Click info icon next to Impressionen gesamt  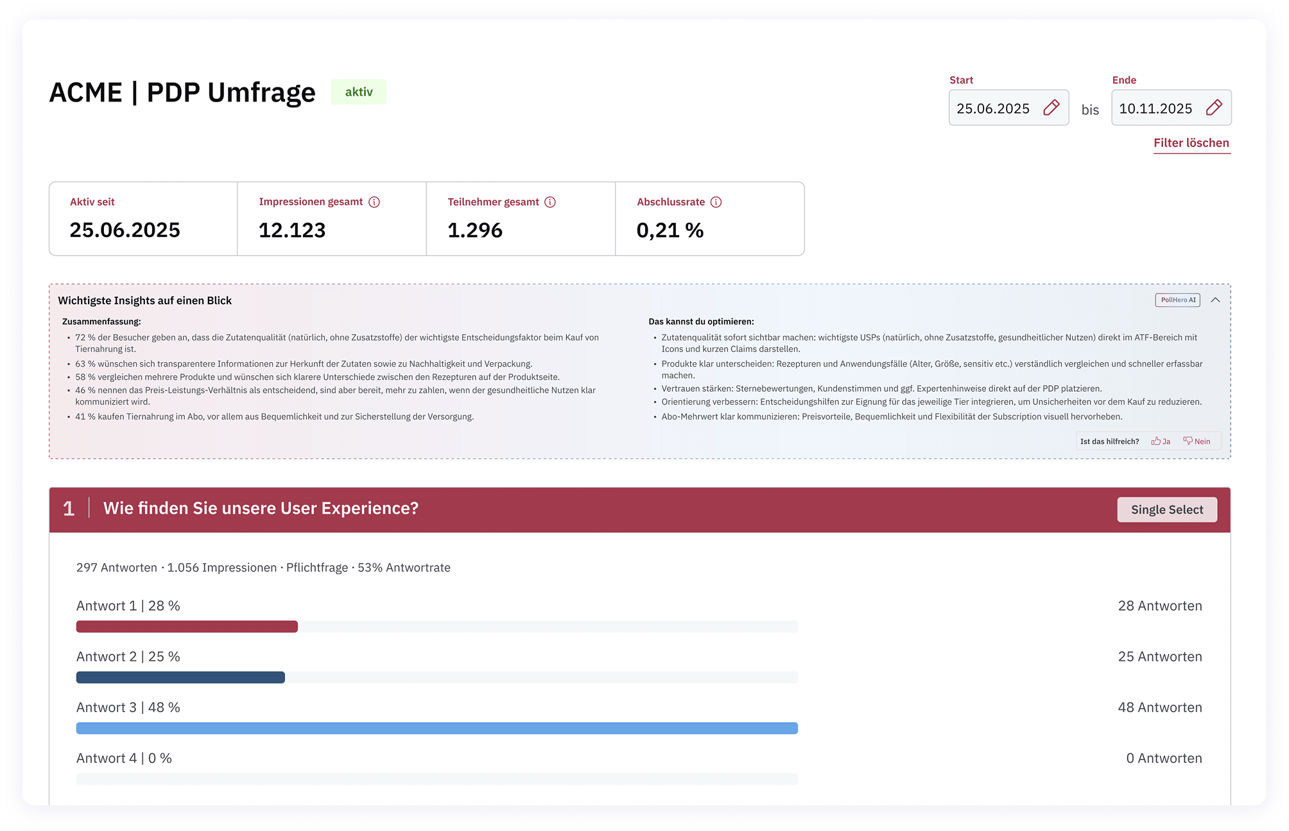coord(374,202)
